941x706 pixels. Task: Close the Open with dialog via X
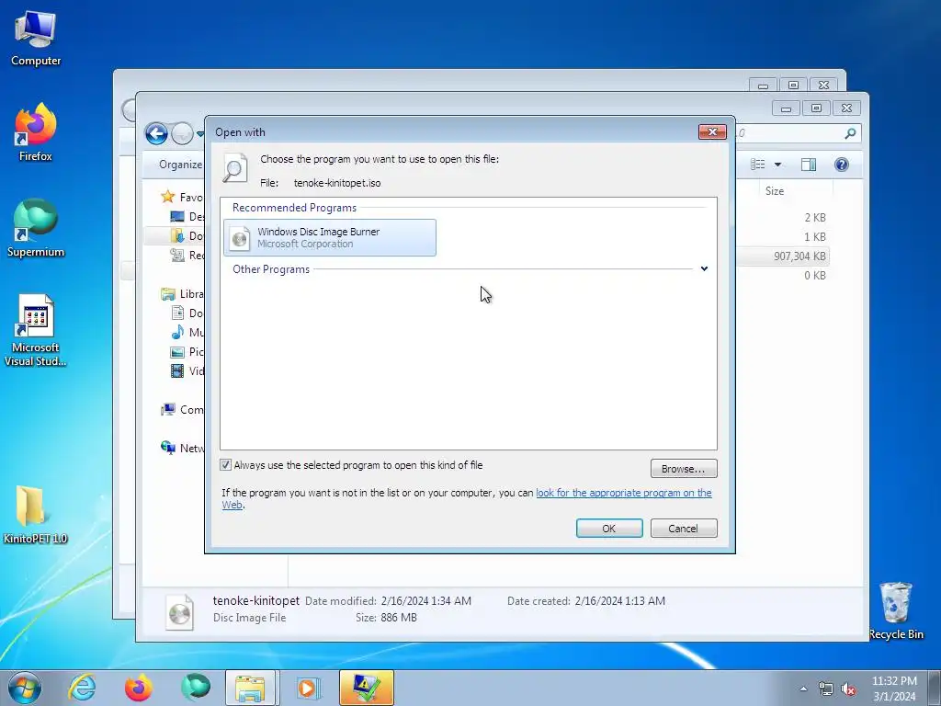coord(712,132)
